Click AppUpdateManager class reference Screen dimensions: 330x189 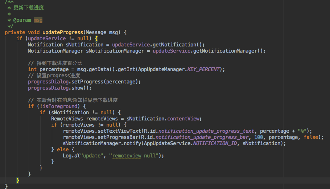click(161, 69)
